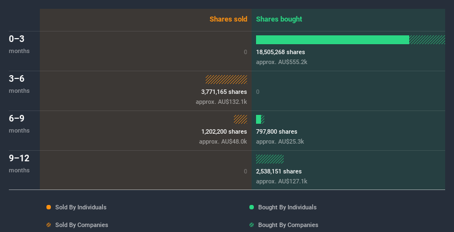Click the hatched green bar for 0–3 months
This screenshot has width=454, height=232.
(427, 40)
